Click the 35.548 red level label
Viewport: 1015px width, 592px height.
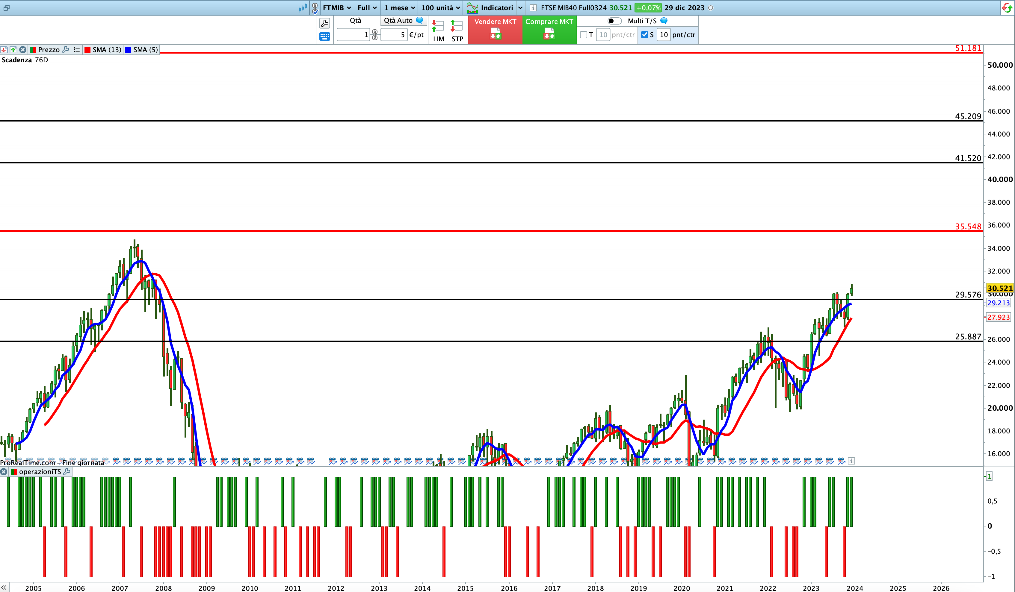pos(968,227)
